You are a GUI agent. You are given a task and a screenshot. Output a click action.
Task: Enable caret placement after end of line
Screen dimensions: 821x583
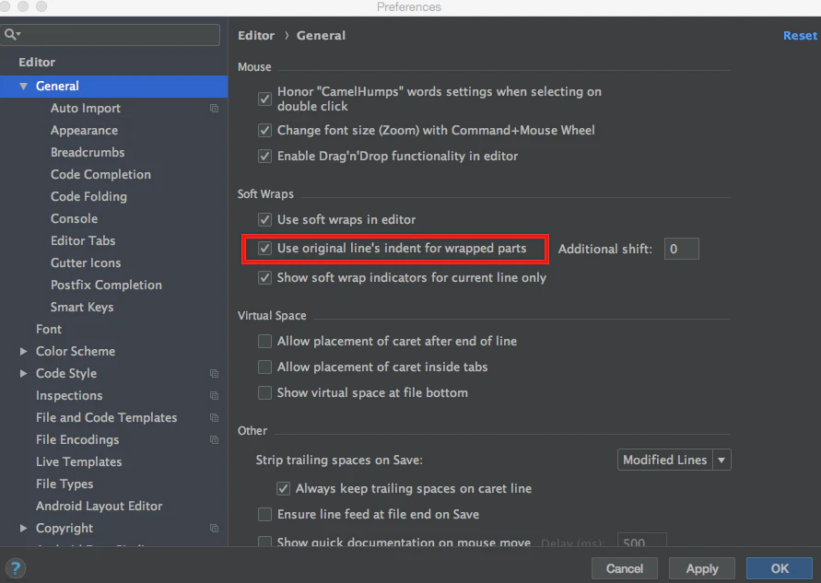[x=265, y=341]
